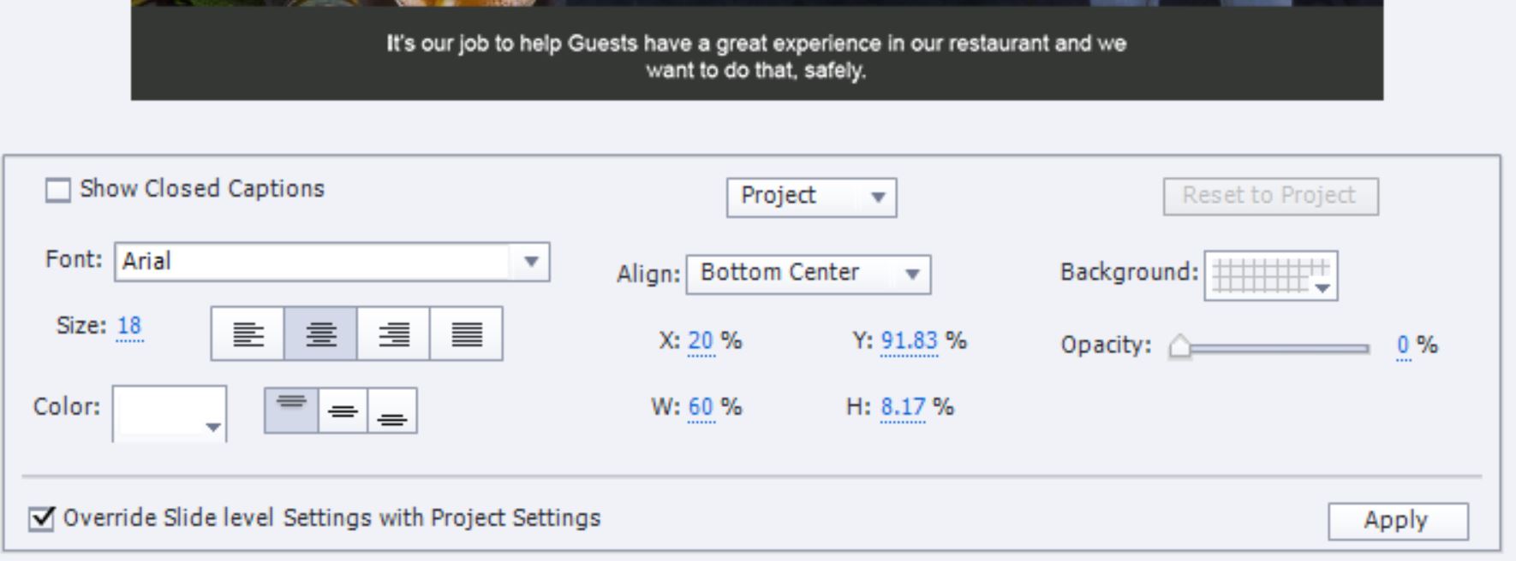Click the Opacity slider handle
Screen dimensions: 1516x561
1179,347
